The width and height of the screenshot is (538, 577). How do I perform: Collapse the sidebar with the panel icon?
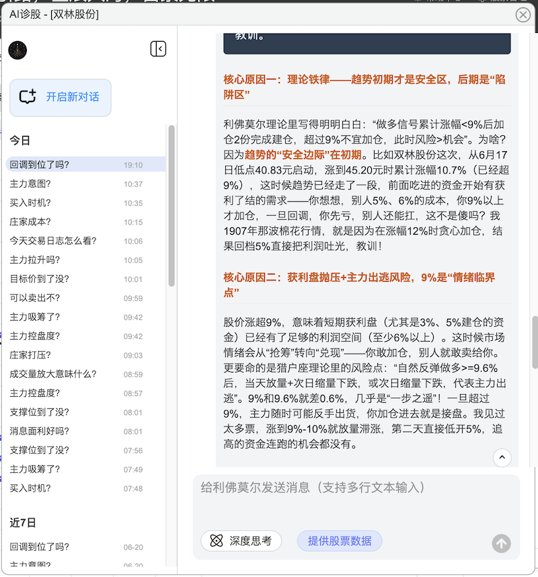pyautogui.click(x=158, y=49)
